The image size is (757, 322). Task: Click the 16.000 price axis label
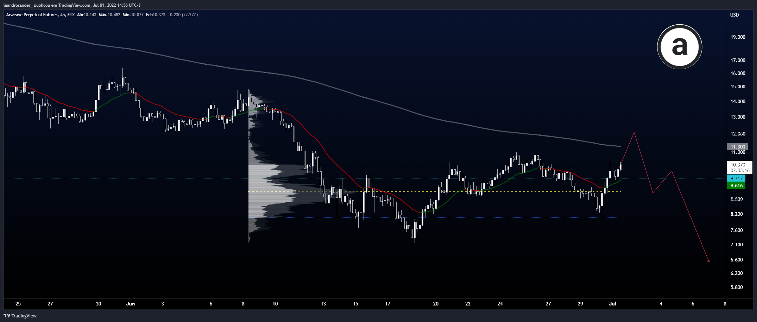click(x=738, y=73)
